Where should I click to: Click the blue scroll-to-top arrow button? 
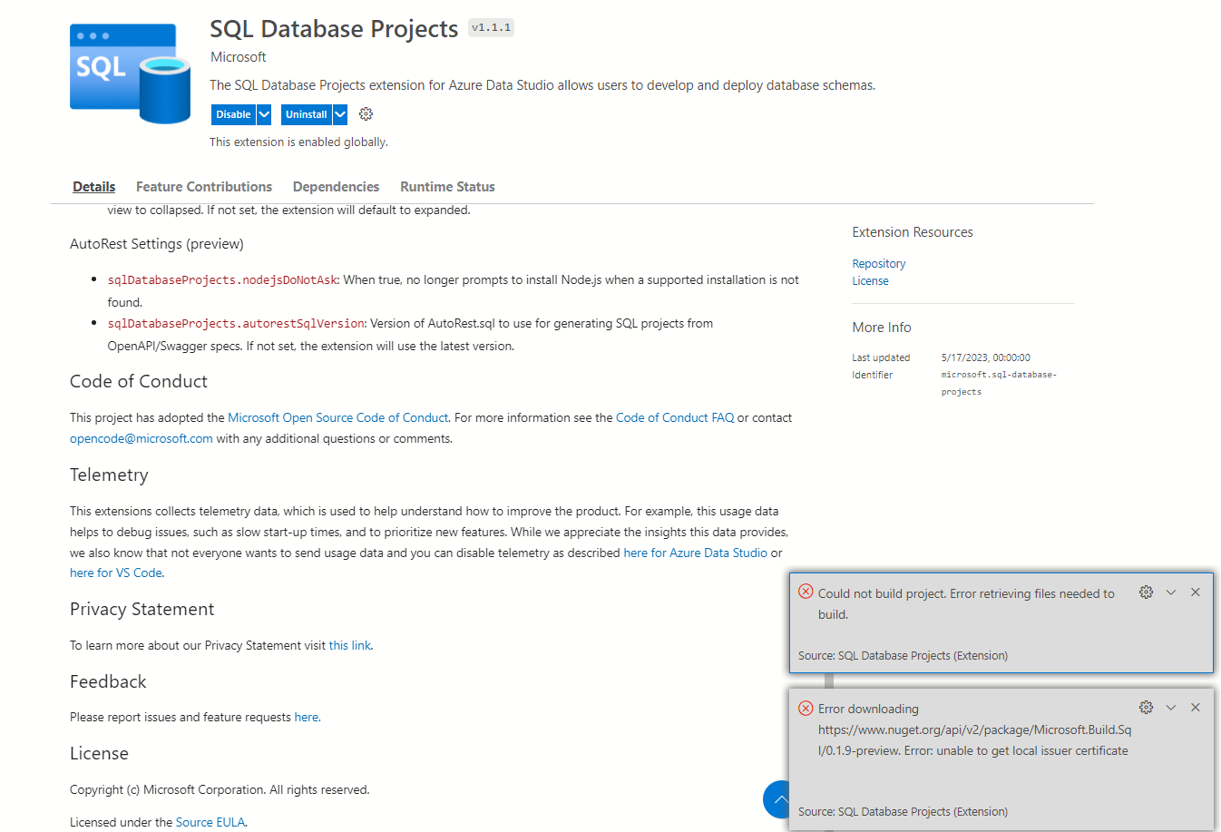[x=778, y=799]
